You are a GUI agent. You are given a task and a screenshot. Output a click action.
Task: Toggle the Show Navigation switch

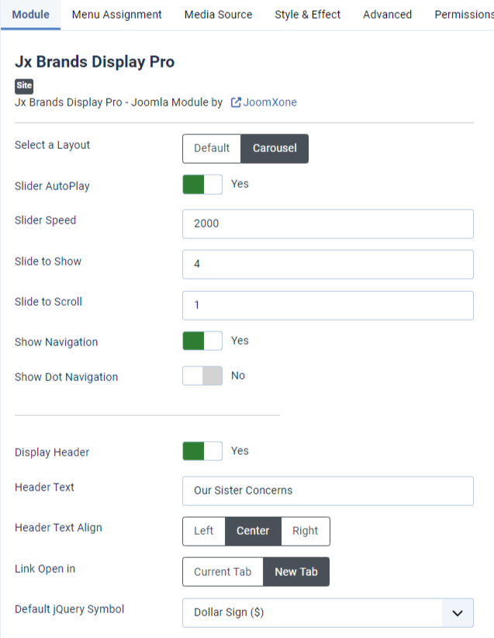coord(202,341)
